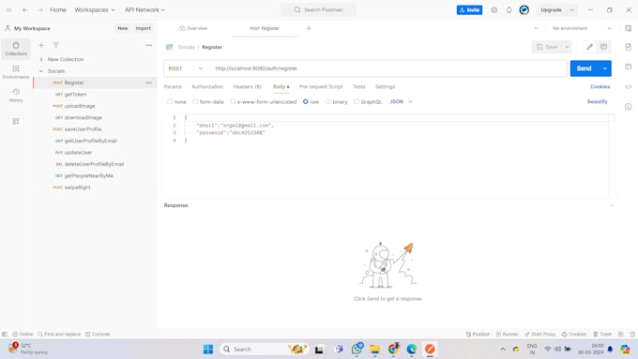Switch to the Tests tab
This screenshot has width=638, height=359.
pos(358,86)
